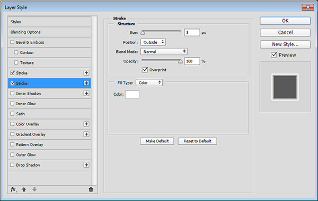This screenshot has height=201, width=318.
Task: Delete effect using the trash icon
Action: click(91, 189)
